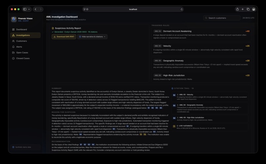Show the browser tab overview icon
266x164 pixels.
pyautogui.click(x=248, y=9)
